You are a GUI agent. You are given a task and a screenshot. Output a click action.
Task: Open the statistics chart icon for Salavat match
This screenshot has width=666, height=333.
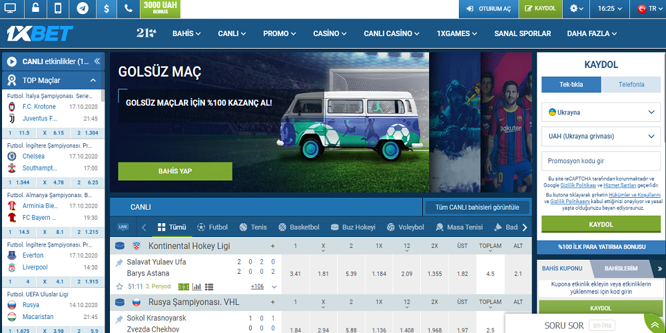(x=196, y=286)
